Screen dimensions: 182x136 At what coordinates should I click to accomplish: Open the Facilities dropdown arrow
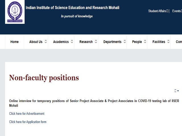click(168, 41)
